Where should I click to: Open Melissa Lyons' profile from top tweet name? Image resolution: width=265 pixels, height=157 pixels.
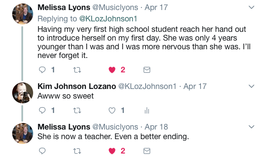[x=64, y=7]
